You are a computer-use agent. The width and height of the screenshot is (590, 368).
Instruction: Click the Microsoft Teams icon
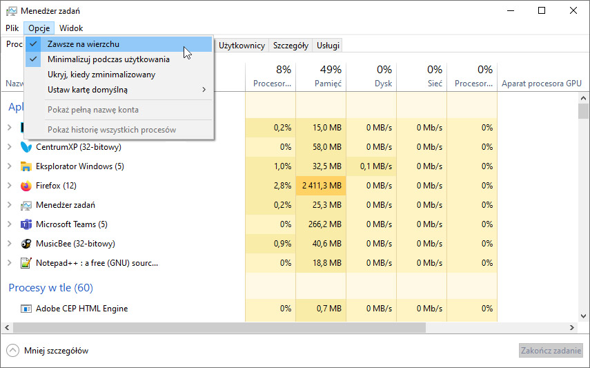[26, 224]
